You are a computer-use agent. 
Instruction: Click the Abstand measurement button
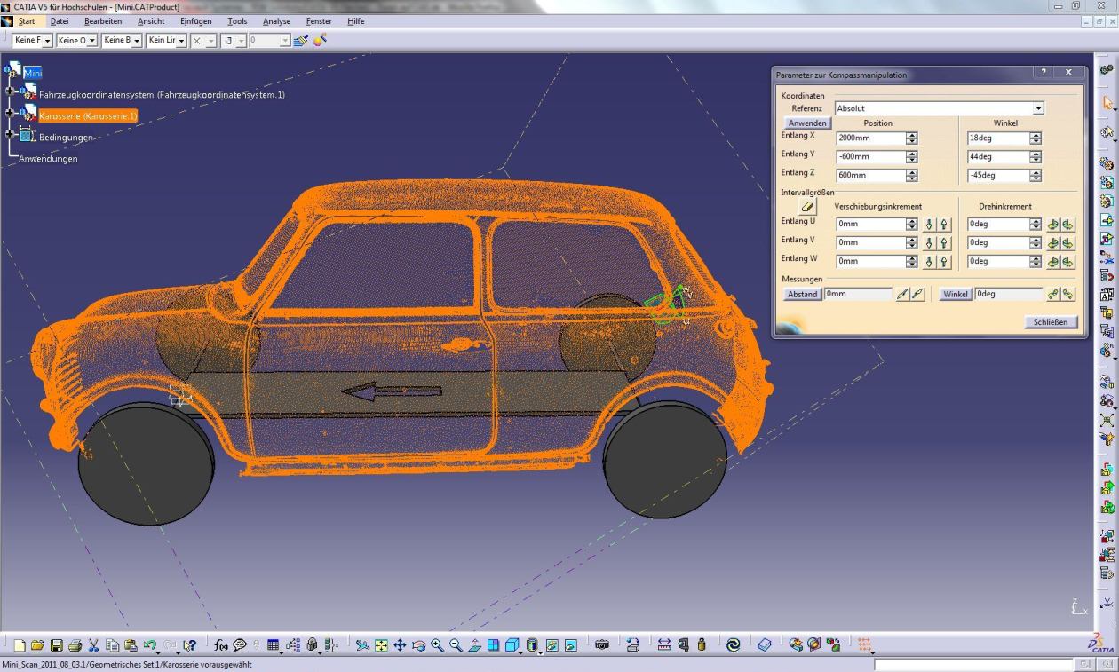802,294
